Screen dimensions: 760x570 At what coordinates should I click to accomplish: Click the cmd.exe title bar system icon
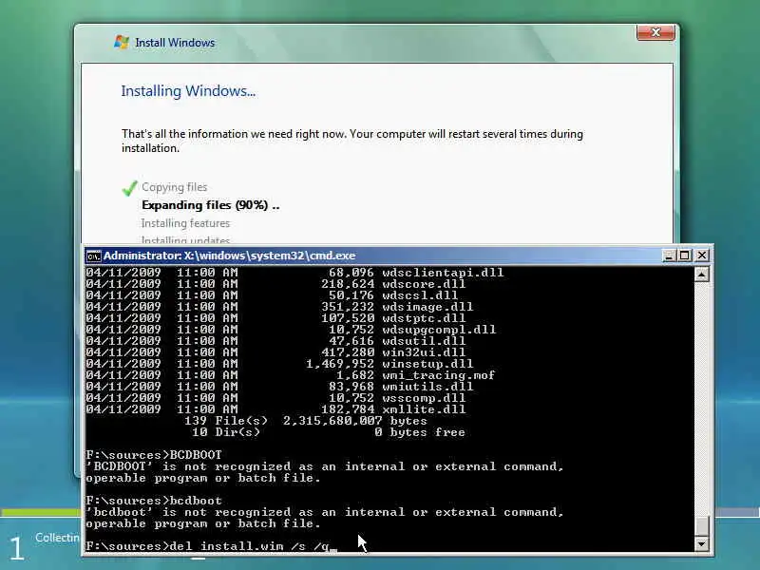coord(93,256)
